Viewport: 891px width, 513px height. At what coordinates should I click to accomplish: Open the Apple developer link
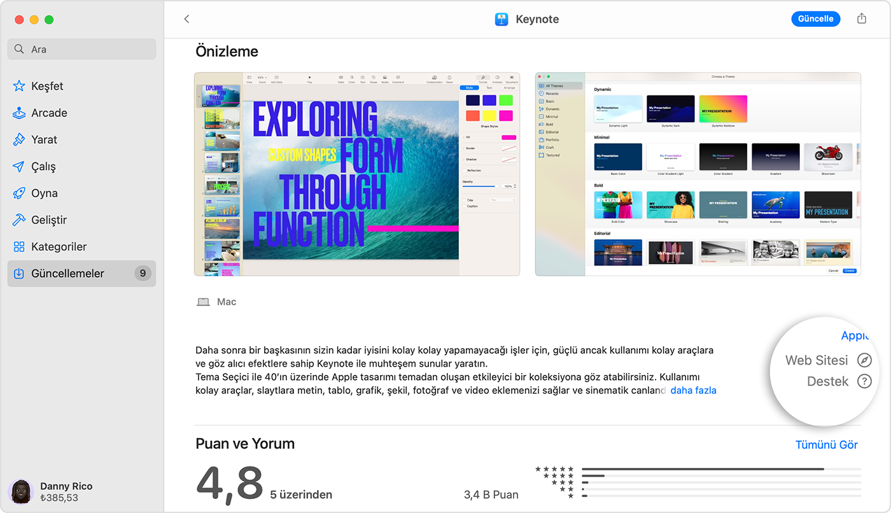click(855, 335)
